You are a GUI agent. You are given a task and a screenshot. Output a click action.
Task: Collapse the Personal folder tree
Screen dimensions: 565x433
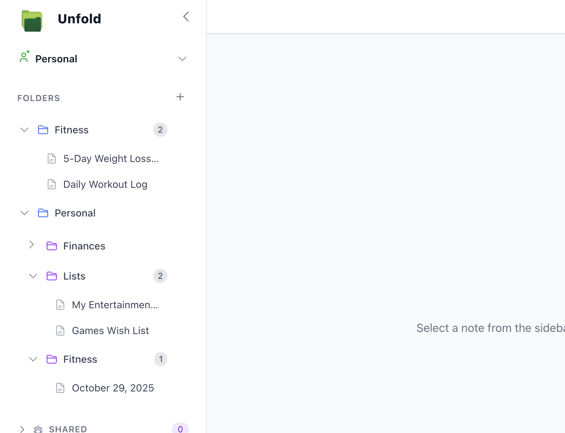click(x=24, y=213)
